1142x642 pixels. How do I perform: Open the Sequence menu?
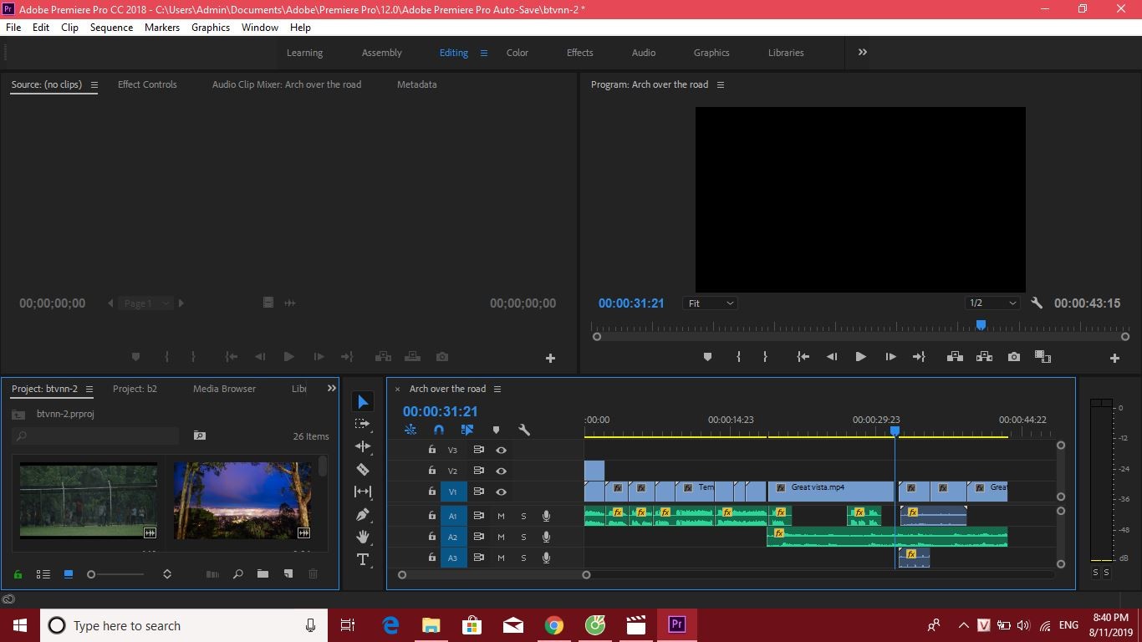coord(111,28)
